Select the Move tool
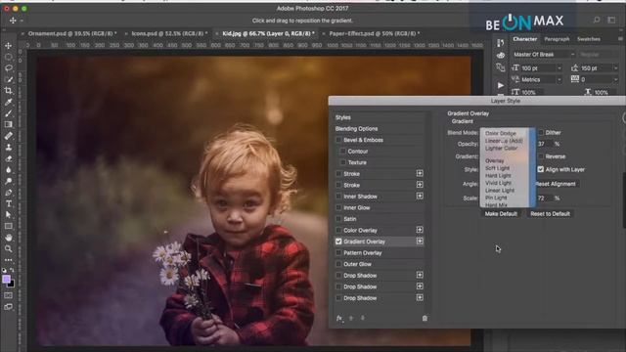The width and height of the screenshot is (626, 352). coord(9,46)
